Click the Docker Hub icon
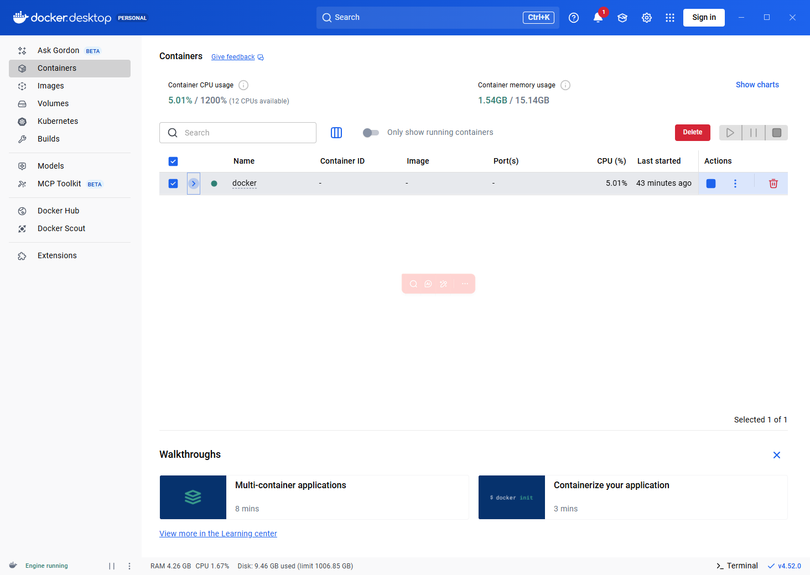The image size is (810, 575). point(22,211)
